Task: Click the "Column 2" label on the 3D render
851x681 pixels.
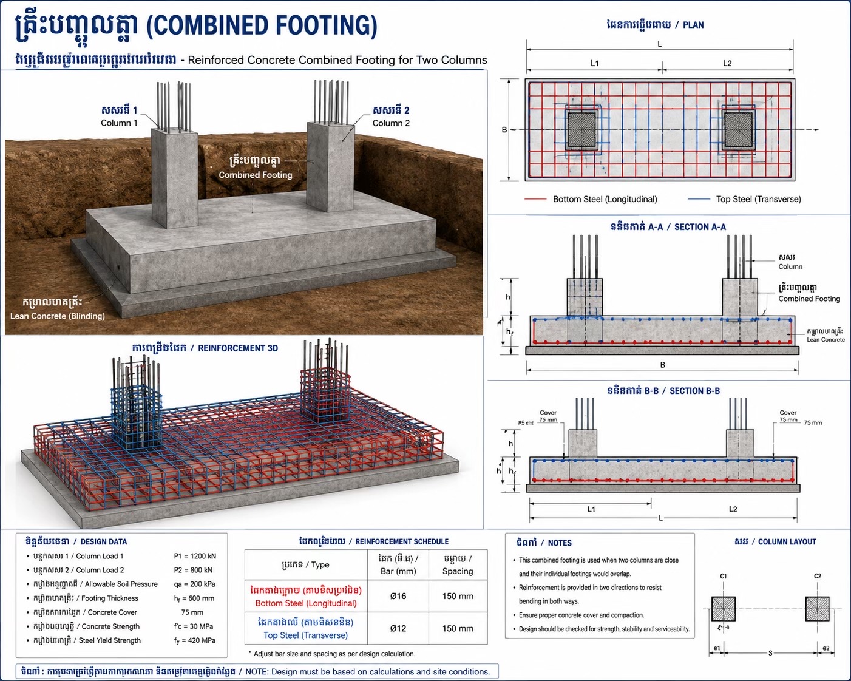Action: [x=391, y=123]
